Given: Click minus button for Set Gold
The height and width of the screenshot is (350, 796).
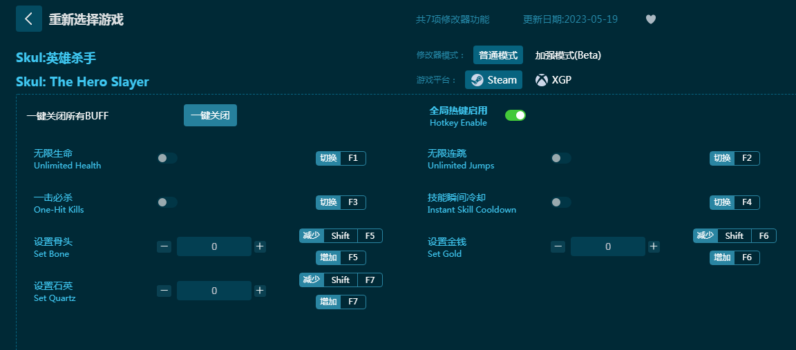Looking at the screenshot, I should (558, 246).
